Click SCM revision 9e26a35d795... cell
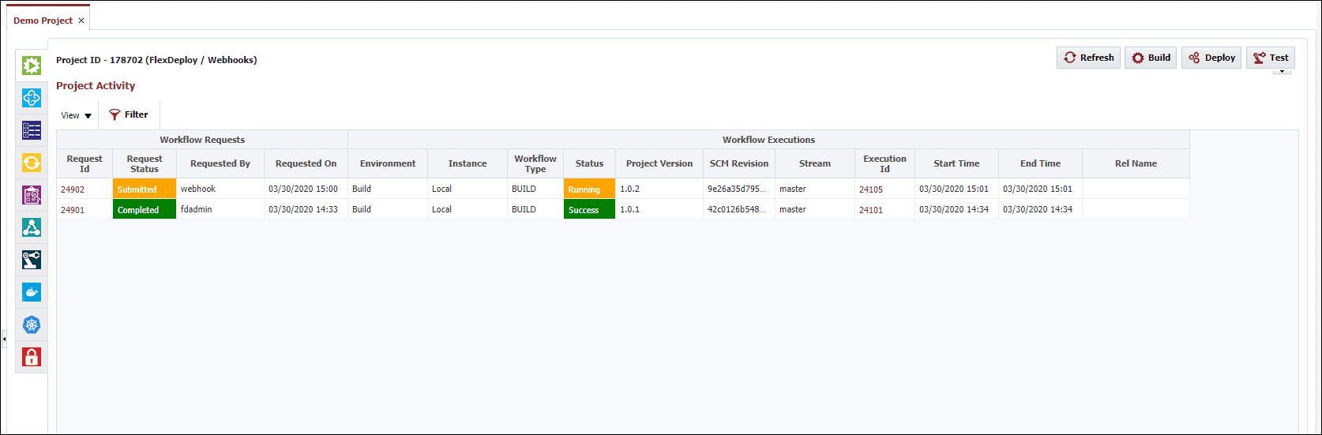 (739, 189)
